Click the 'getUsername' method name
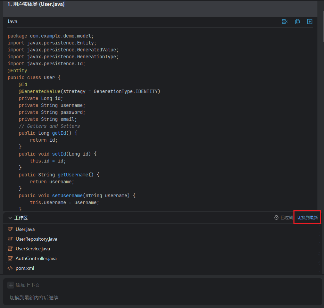324x308 pixels. 73,175
